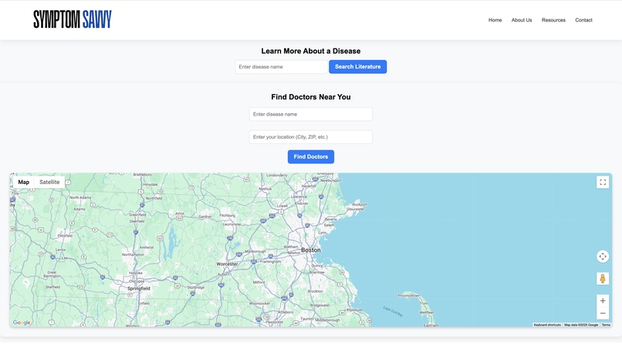
Task: Click the Pittsfield label on map
Action: click(65, 236)
